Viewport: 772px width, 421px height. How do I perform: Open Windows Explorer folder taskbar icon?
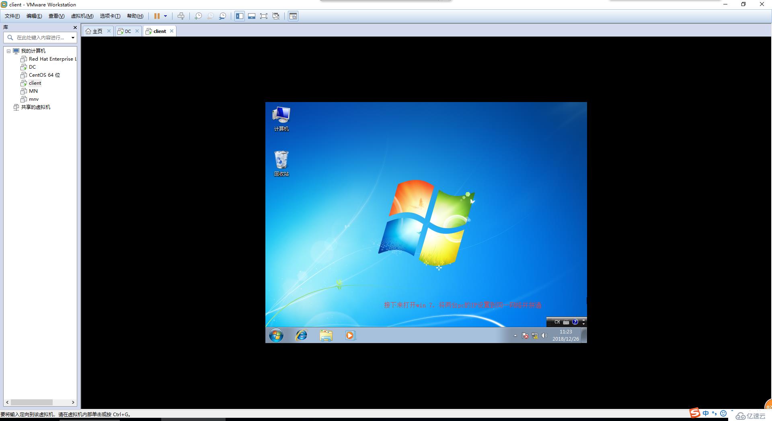tap(326, 335)
